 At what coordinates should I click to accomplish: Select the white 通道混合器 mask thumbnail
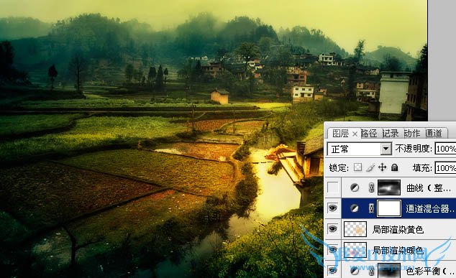click(x=389, y=208)
